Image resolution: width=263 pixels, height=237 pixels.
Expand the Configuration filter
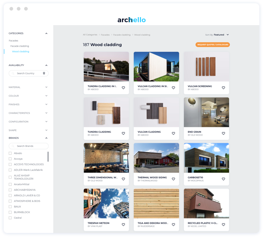pyautogui.click(x=46, y=122)
